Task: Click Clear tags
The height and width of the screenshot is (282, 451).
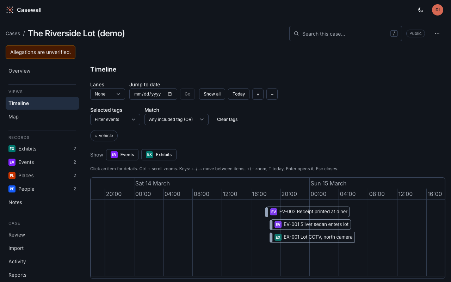Action: (x=227, y=119)
